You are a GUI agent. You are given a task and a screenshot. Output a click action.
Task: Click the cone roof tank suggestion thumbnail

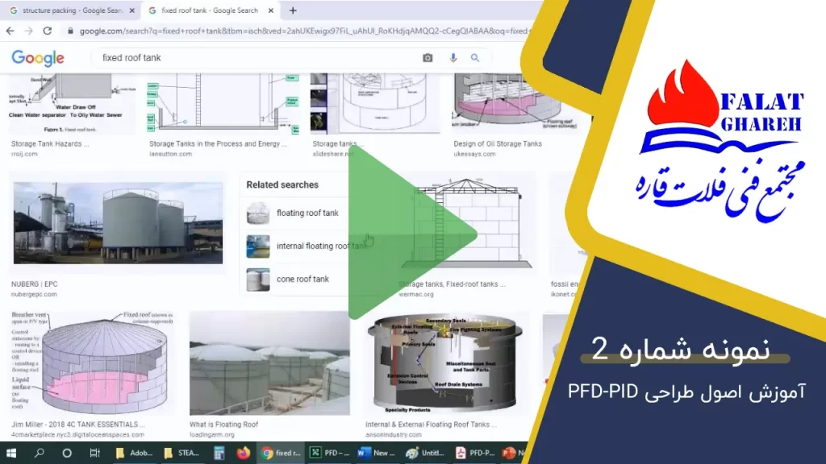(258, 280)
